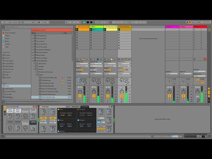Open track 2 Audio To Master dropdown

(96, 74)
